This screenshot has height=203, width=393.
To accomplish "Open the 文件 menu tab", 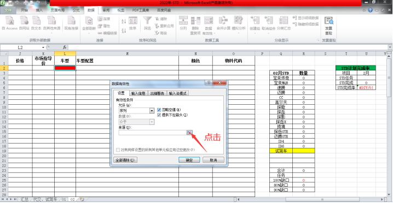I will coord(8,10).
